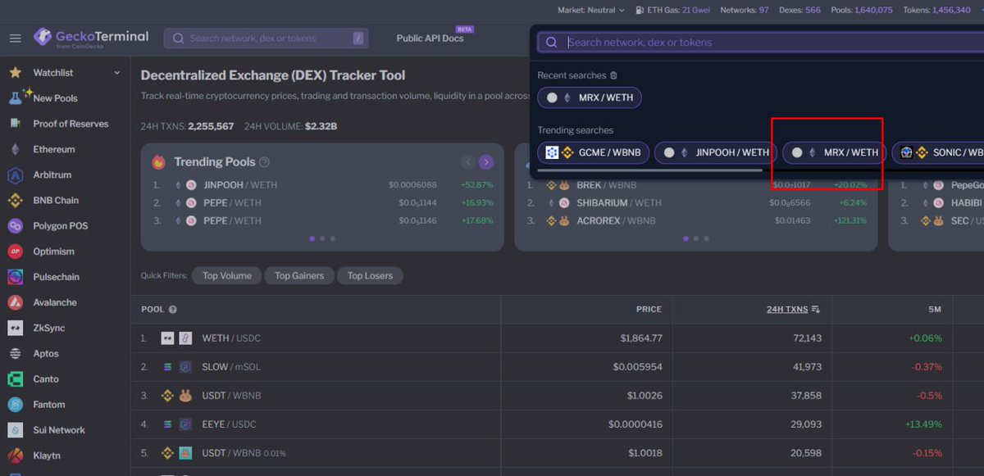This screenshot has width=984, height=476.
Task: Click the expanded search input field
Action: click(x=761, y=43)
